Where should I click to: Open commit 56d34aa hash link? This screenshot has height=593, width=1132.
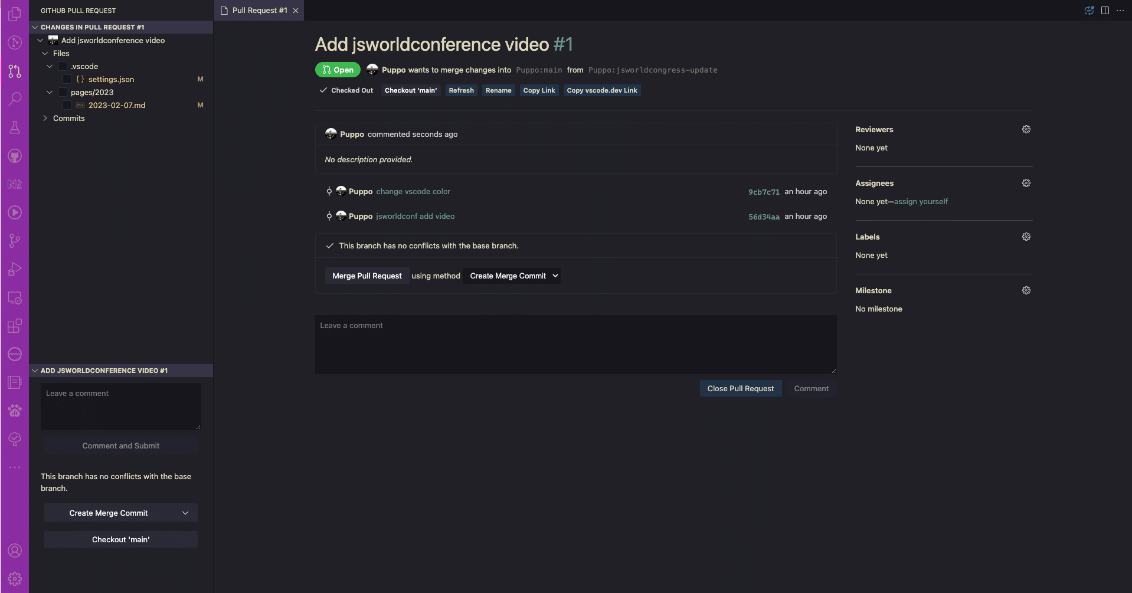[764, 217]
